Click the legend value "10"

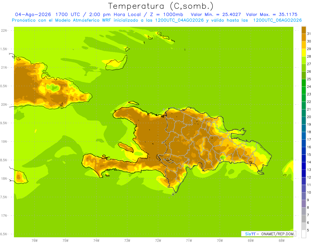309,192
